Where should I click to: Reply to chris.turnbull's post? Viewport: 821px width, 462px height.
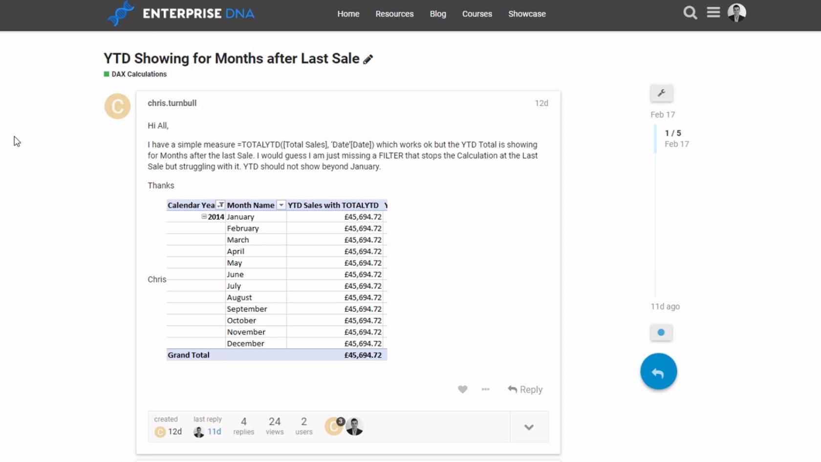525,390
